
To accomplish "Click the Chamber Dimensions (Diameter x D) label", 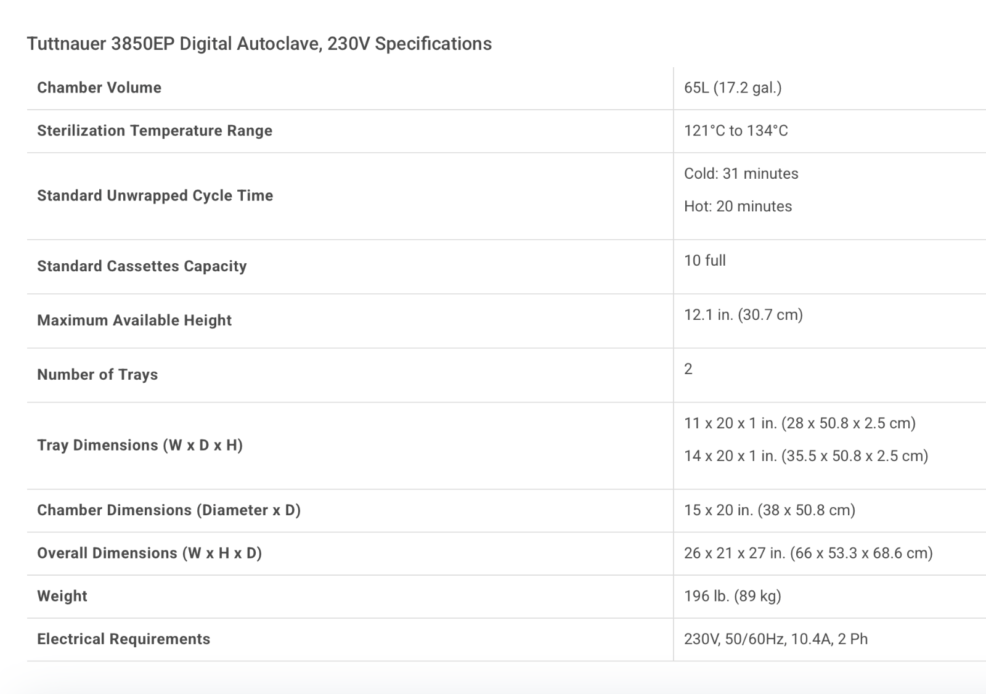I will (169, 510).
